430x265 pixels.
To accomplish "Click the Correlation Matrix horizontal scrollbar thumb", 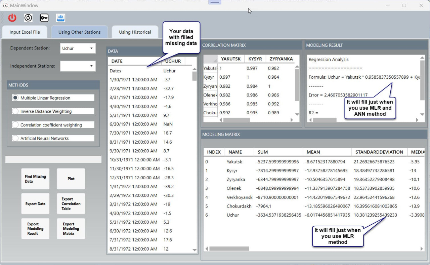I will point(236,120).
